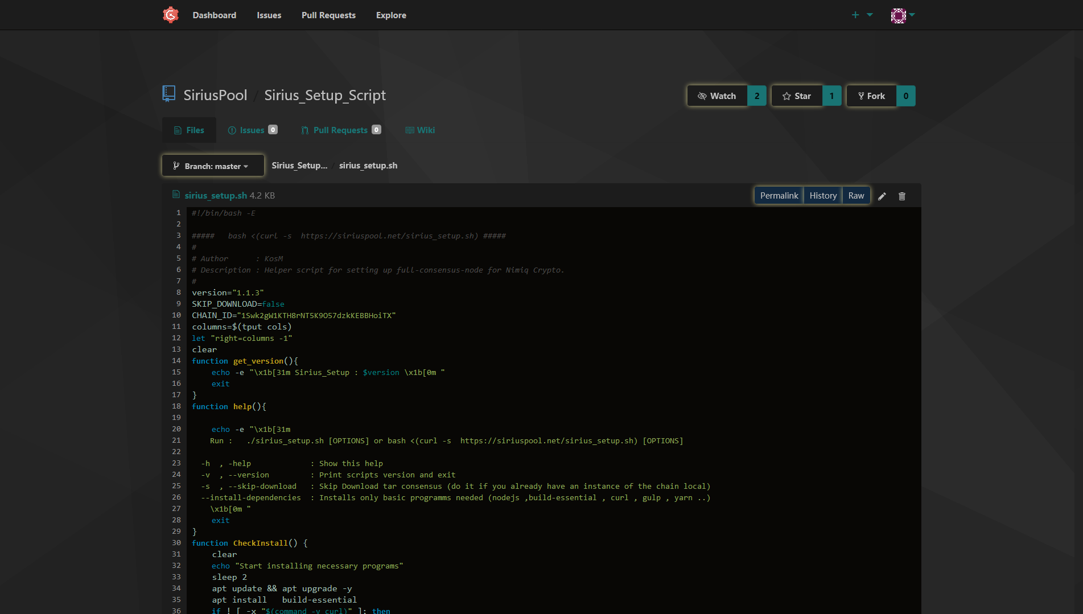View file History
1083x614 pixels.
pyautogui.click(x=823, y=195)
